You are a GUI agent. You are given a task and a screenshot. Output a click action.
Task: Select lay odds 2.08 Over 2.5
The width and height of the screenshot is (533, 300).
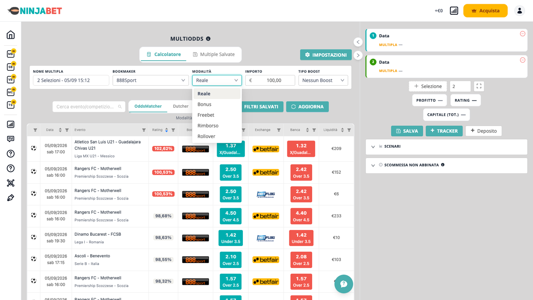point(301,260)
